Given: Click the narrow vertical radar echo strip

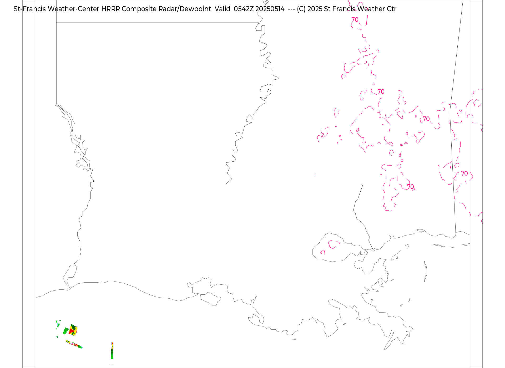Looking at the screenshot, I should (x=112, y=350).
